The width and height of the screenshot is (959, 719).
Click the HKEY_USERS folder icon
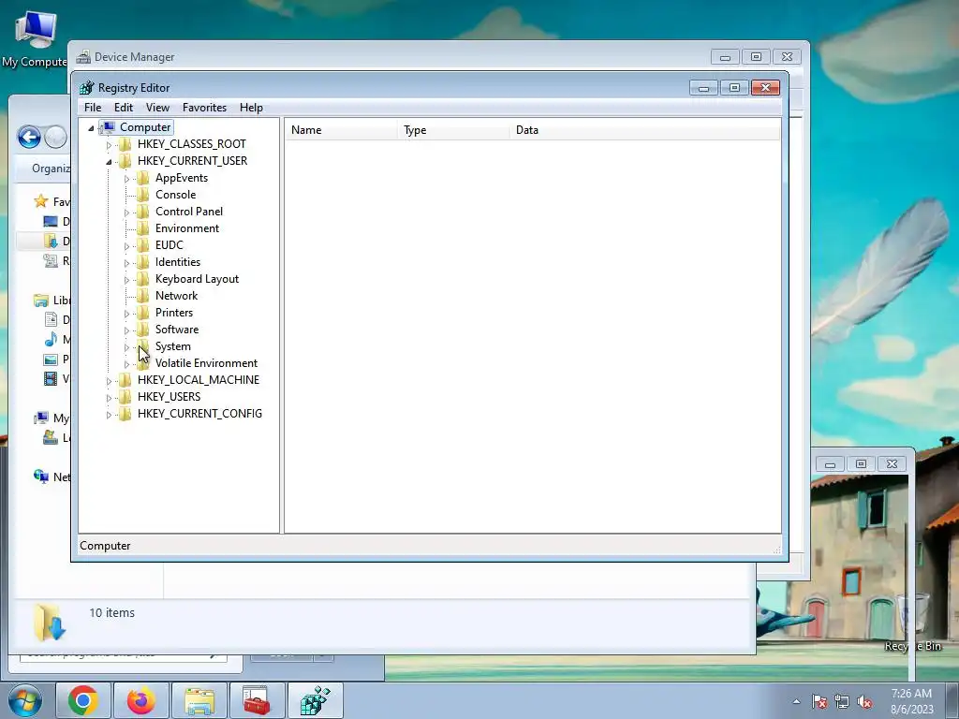[125, 397]
